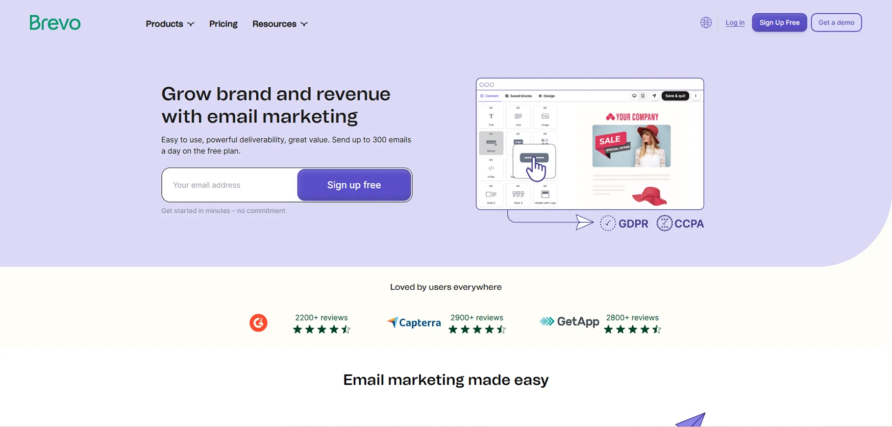Expand the Products menu

pyautogui.click(x=170, y=24)
